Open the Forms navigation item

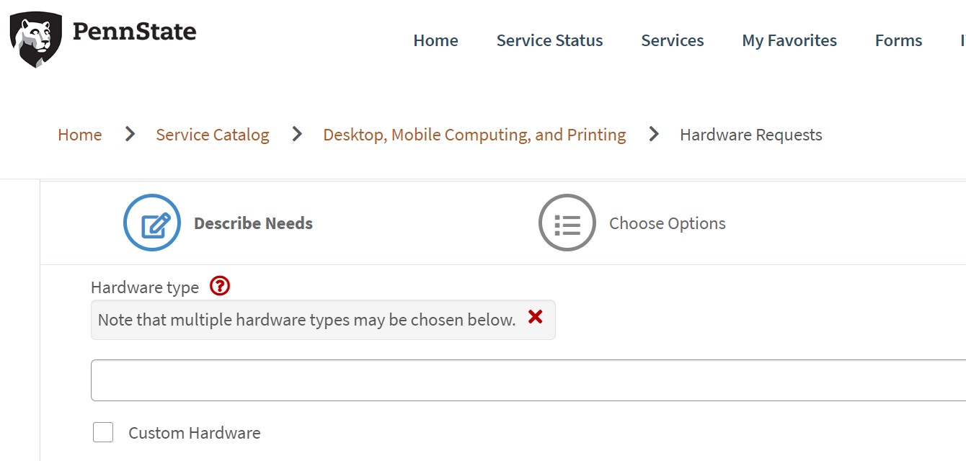pyautogui.click(x=898, y=41)
